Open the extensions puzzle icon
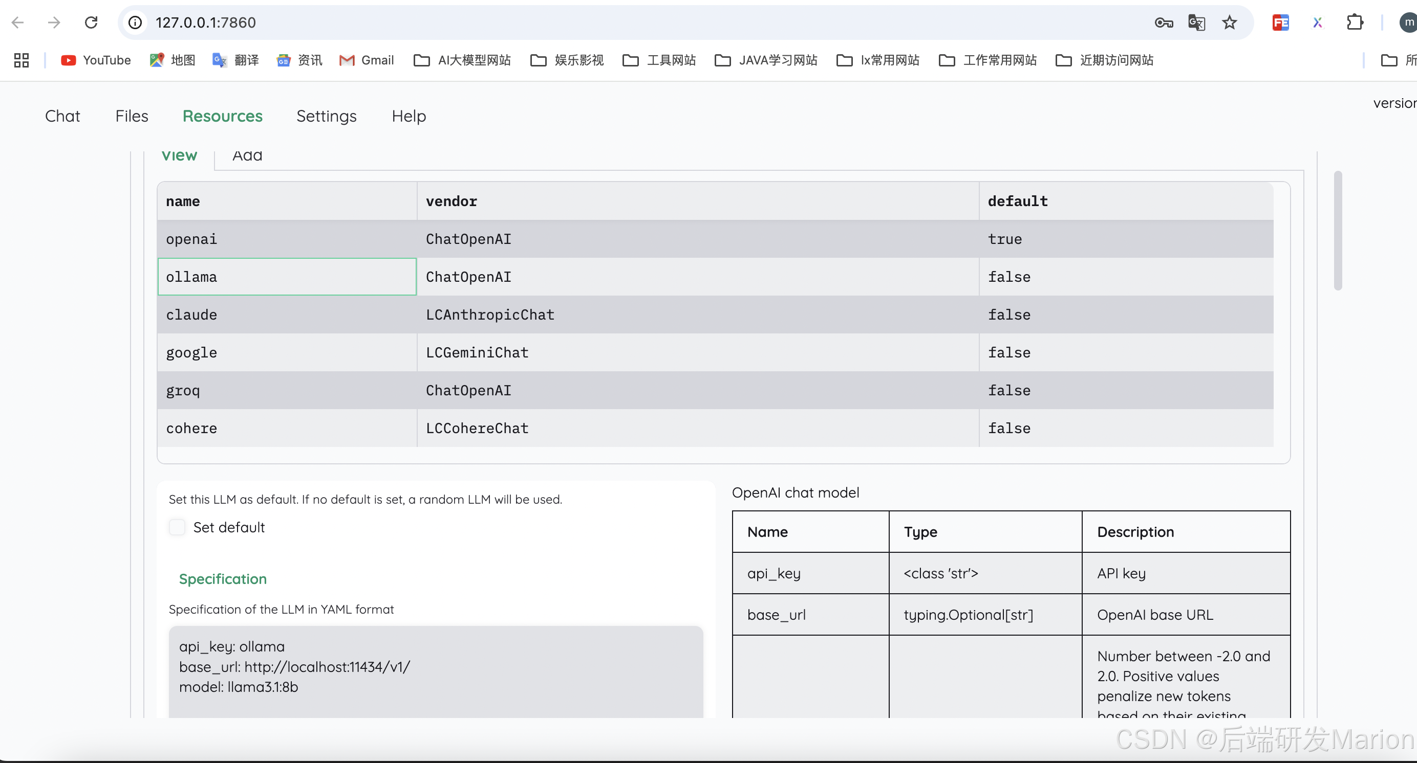1417x763 pixels. (x=1355, y=23)
